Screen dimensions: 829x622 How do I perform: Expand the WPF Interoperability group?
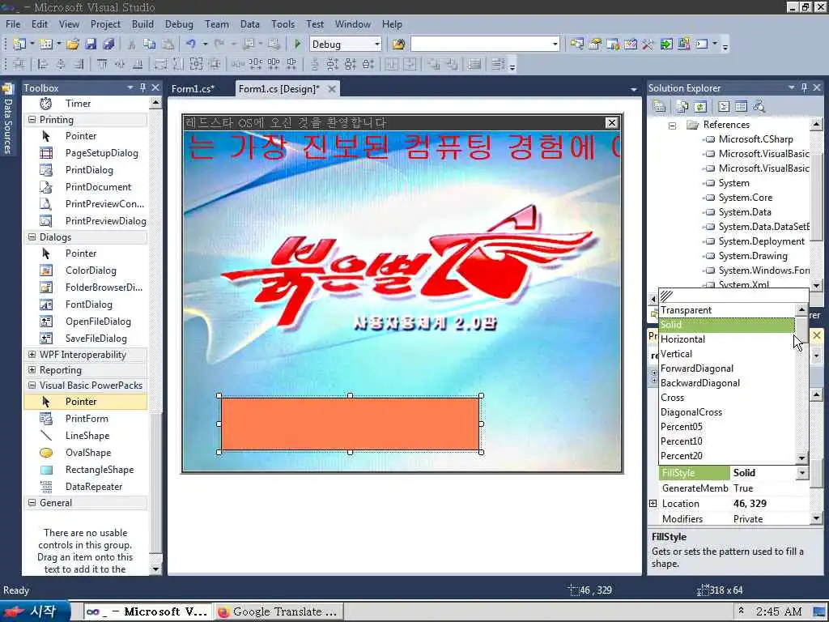click(x=32, y=355)
